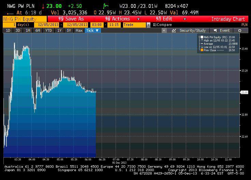
Task: Toggle the NWG PW Equity white legend box
Action: (202, 37)
